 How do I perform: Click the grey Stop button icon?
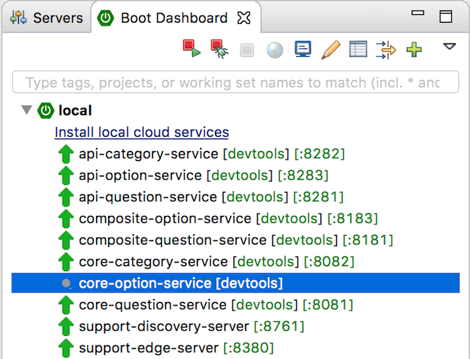coord(247,50)
